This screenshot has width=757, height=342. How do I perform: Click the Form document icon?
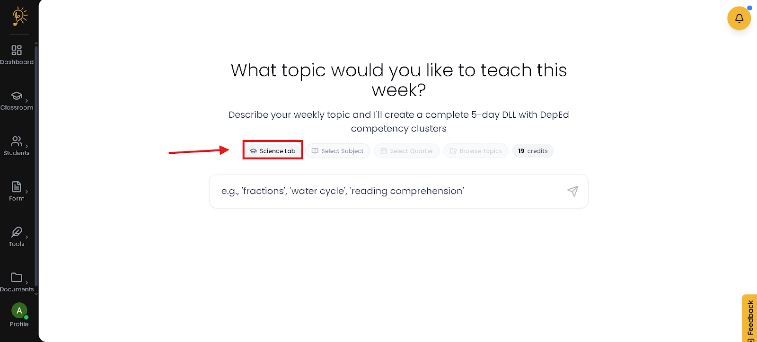[x=17, y=187]
